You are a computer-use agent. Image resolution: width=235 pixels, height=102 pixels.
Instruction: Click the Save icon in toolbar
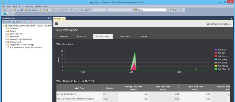pyautogui.click(x=18, y=10)
